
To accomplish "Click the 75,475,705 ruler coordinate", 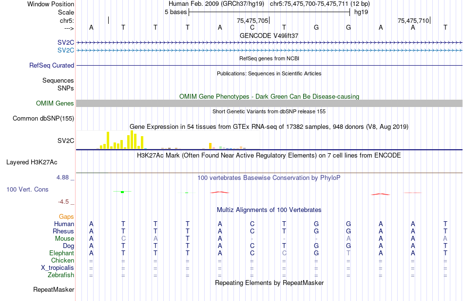I will pyautogui.click(x=252, y=20).
